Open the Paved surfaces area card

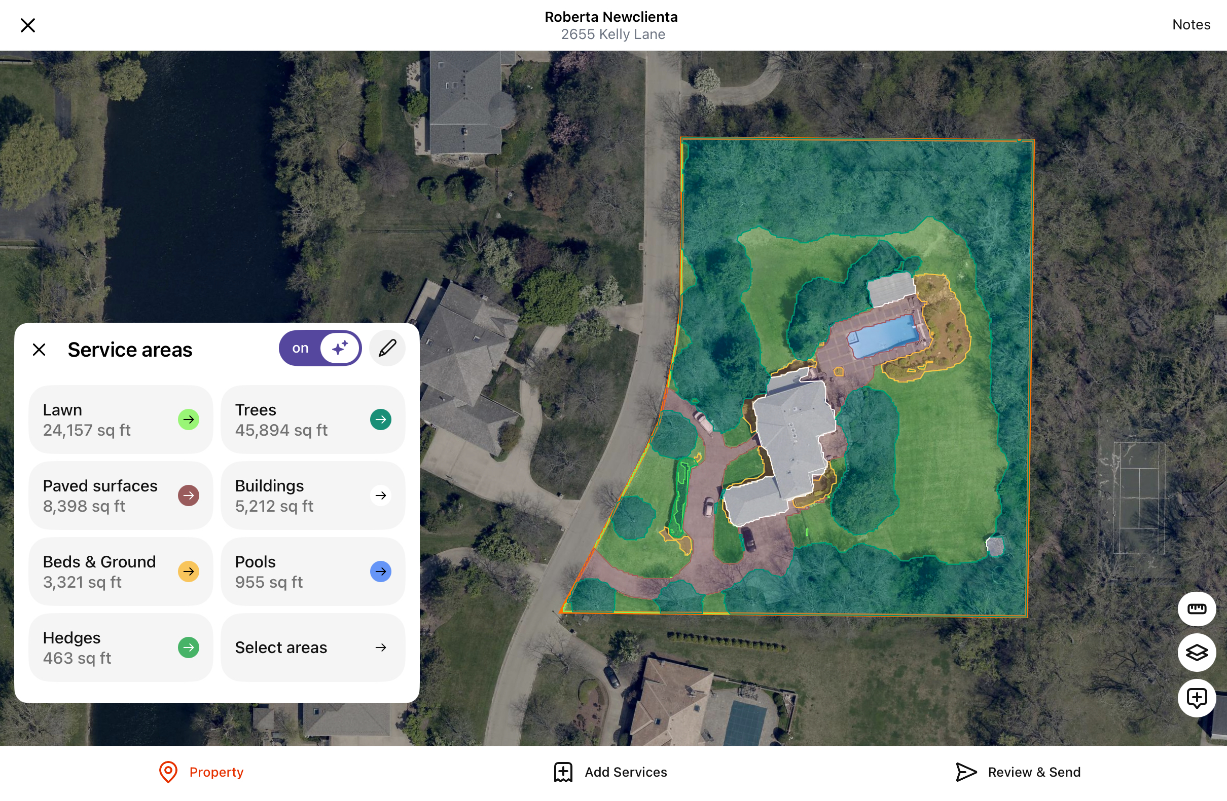121,495
